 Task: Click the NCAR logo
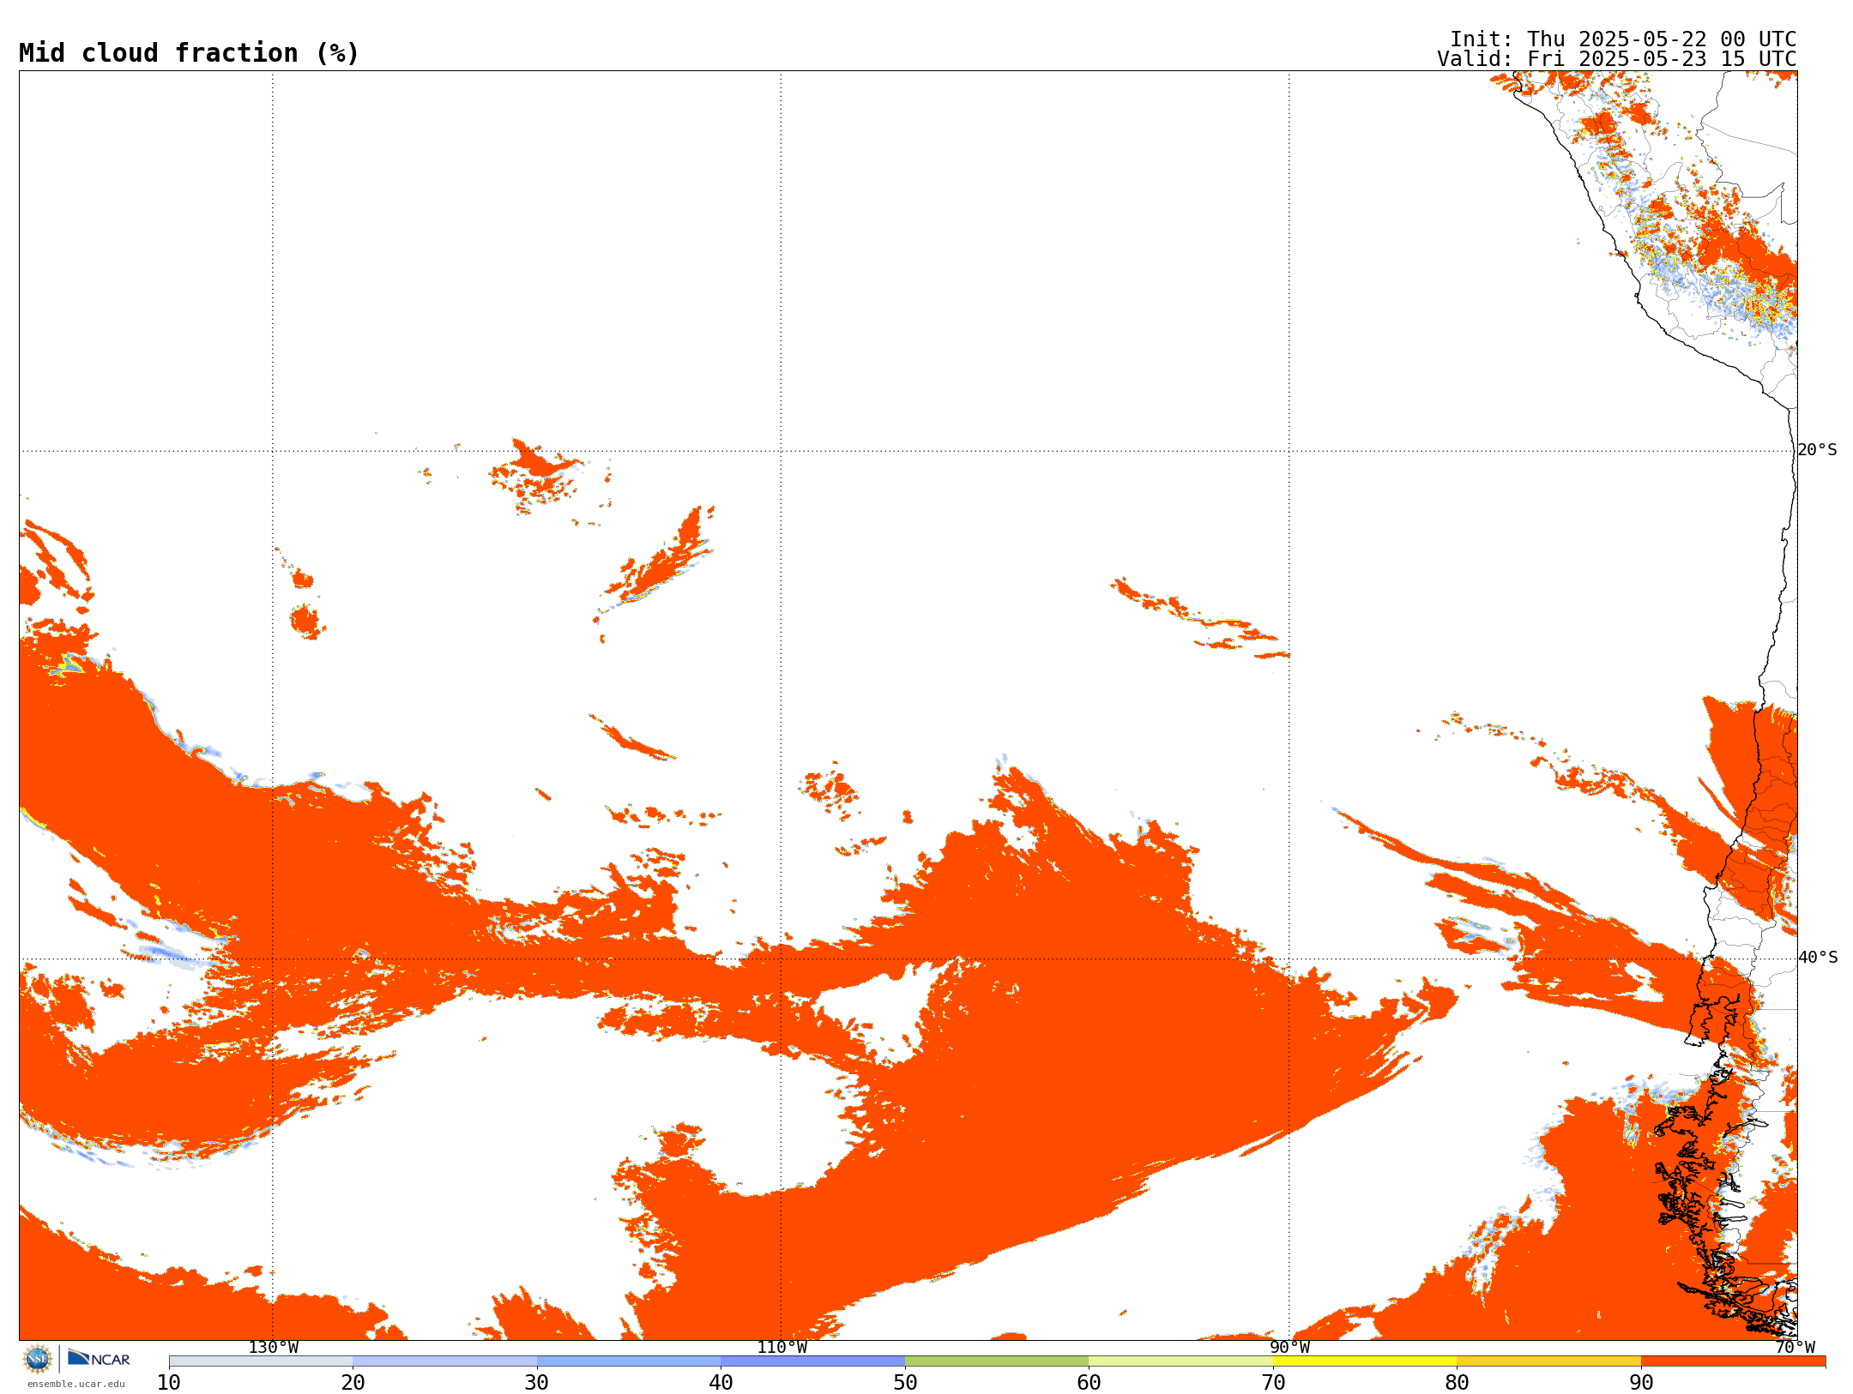[99, 1359]
